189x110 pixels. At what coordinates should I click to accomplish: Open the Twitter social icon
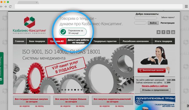(x=168, y=32)
